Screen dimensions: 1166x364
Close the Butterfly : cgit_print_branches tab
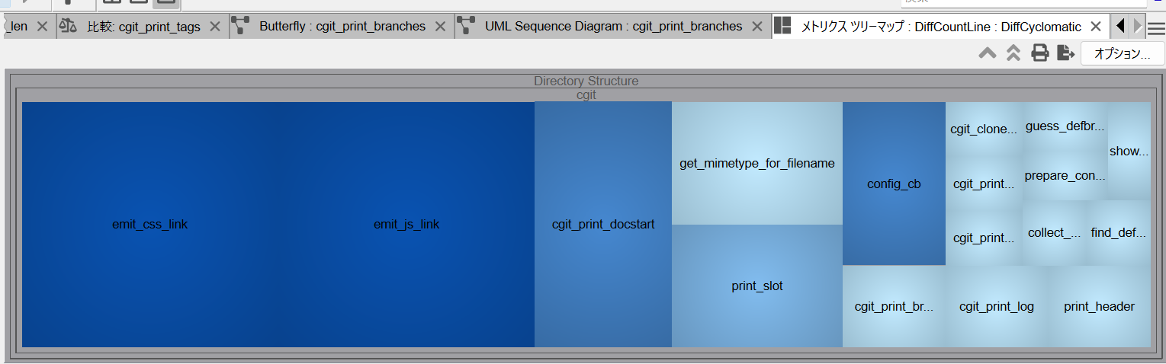click(x=440, y=27)
